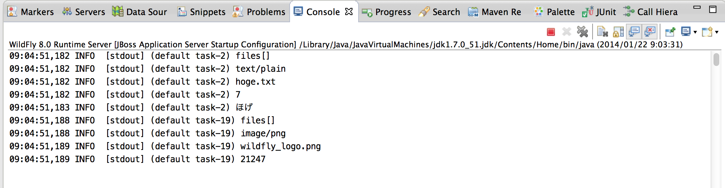Clear the console output
The height and width of the screenshot is (188, 725).
[602, 32]
